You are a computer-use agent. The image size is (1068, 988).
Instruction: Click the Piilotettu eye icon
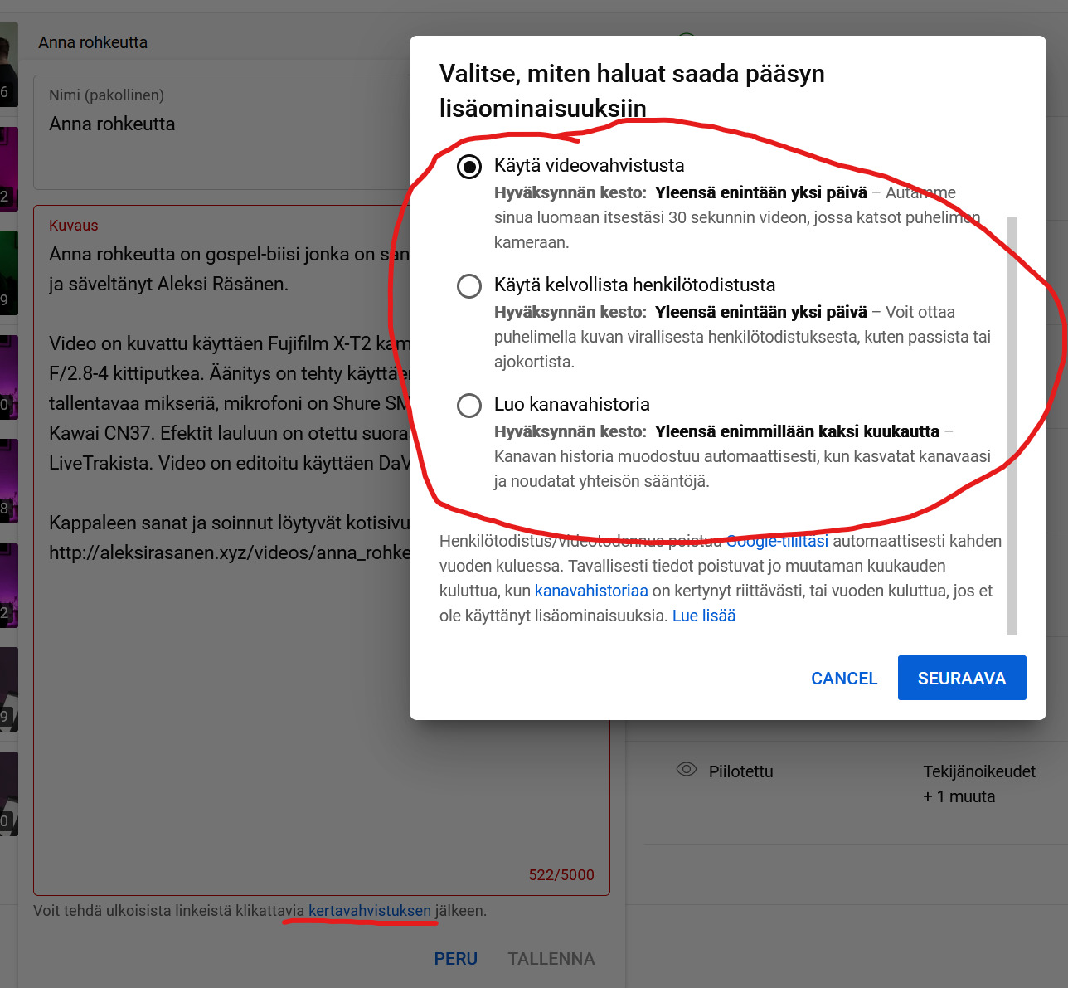687,769
